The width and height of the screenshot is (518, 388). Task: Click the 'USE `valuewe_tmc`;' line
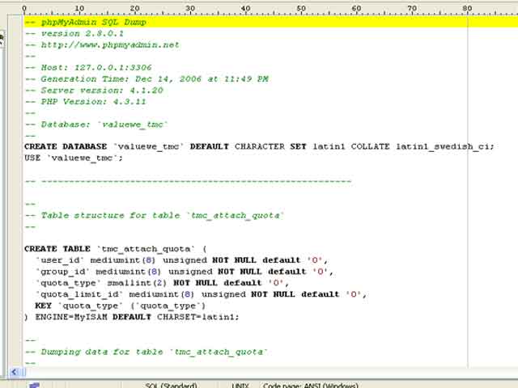[x=74, y=158]
